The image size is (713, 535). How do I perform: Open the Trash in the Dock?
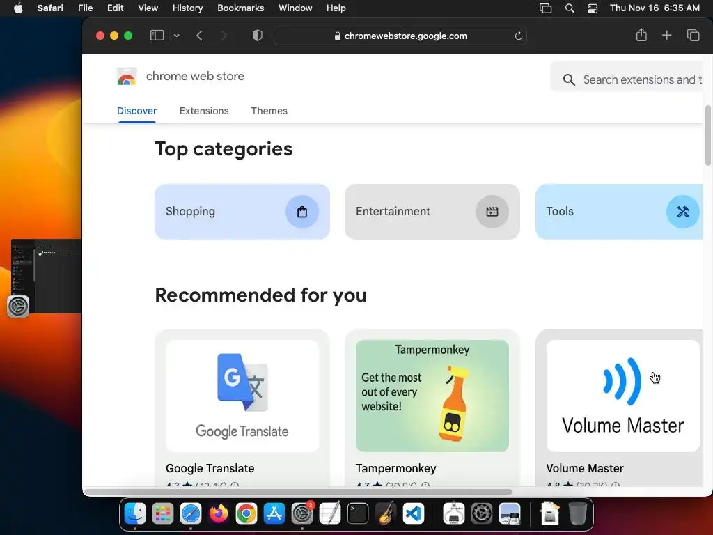pos(577,513)
